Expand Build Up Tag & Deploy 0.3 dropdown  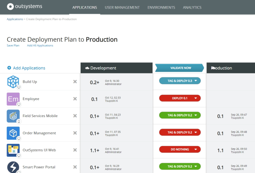coord(195,81)
